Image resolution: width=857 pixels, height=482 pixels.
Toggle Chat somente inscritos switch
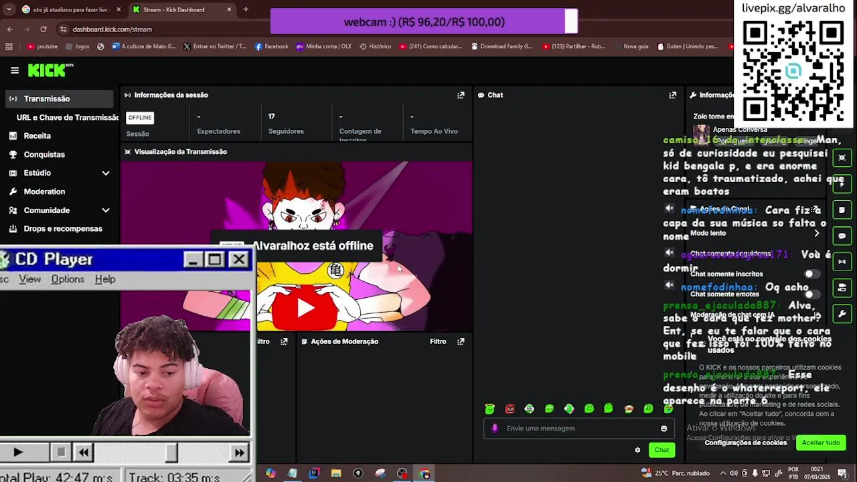coord(812,274)
